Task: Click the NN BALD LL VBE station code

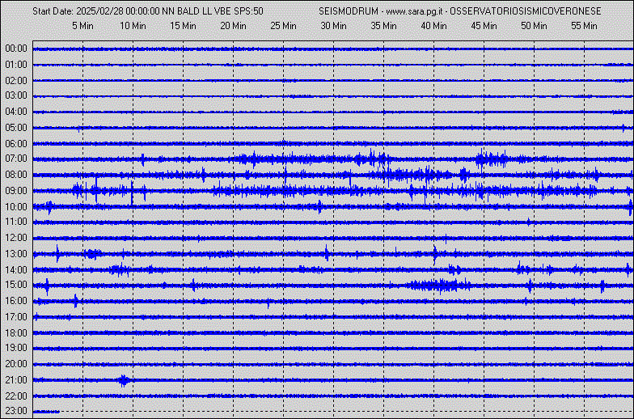Action: pos(197,11)
